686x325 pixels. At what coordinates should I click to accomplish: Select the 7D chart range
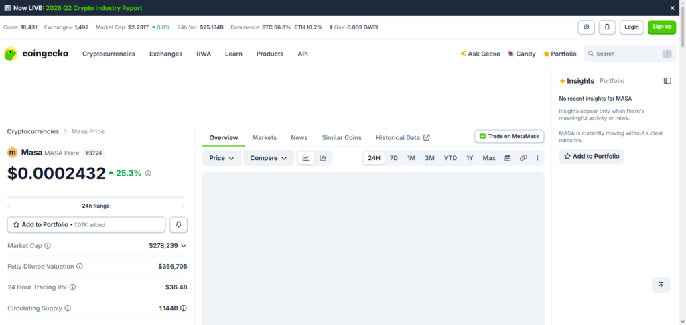pos(394,158)
